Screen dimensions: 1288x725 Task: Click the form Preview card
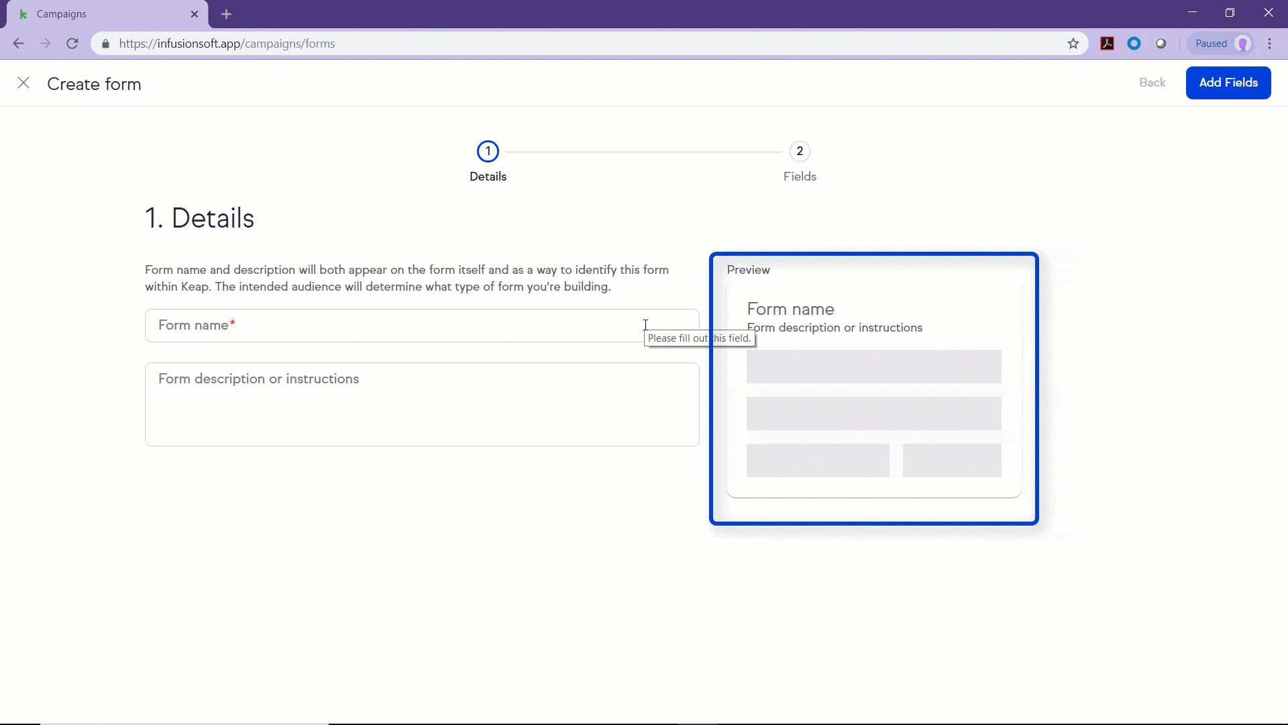tap(873, 389)
